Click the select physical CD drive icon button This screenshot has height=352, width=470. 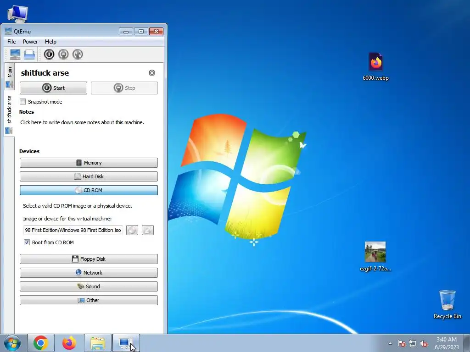tap(148, 230)
